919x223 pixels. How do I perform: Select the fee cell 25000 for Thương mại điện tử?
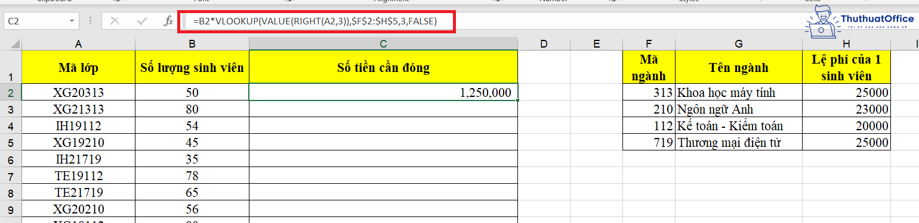pos(846,142)
